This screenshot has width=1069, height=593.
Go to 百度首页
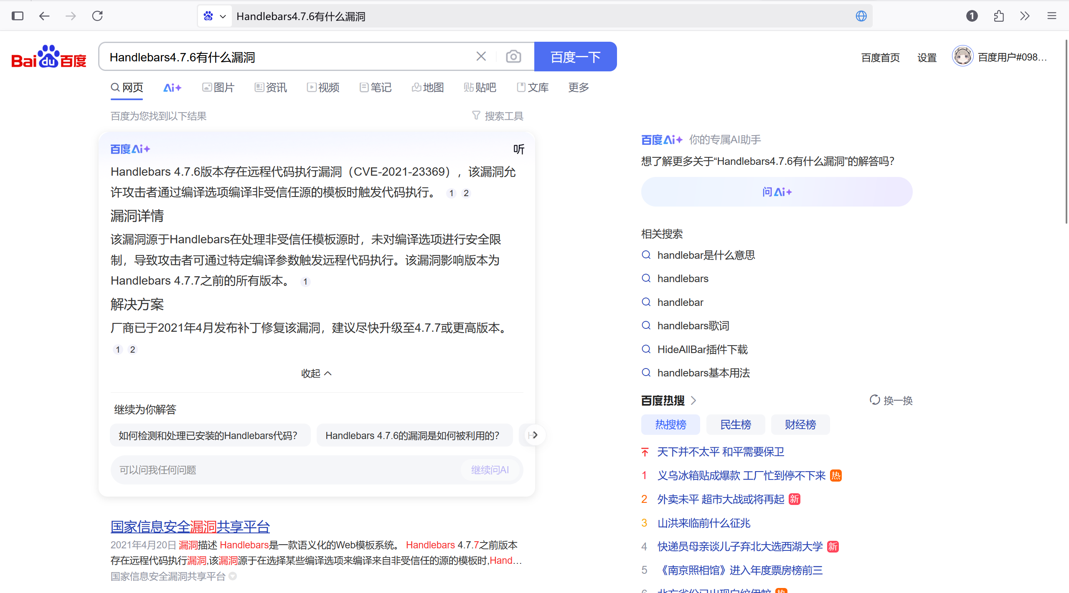(880, 58)
